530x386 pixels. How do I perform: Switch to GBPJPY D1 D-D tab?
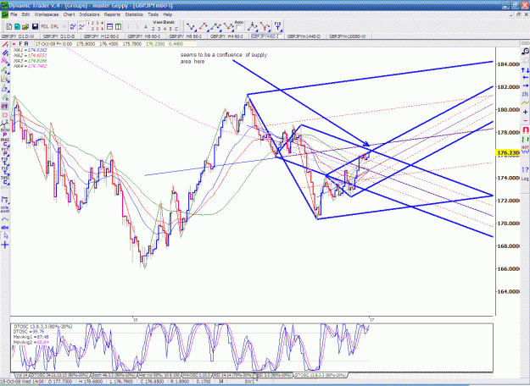tap(59, 36)
